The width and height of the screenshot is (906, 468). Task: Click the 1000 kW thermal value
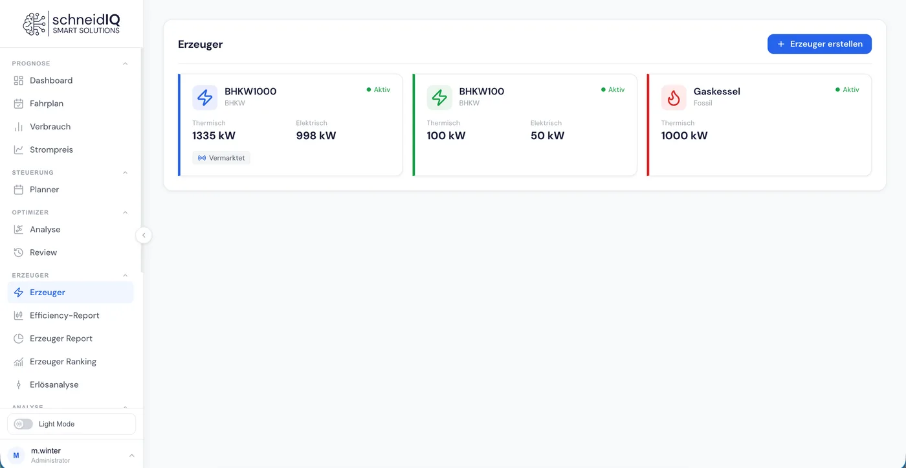pyautogui.click(x=684, y=136)
